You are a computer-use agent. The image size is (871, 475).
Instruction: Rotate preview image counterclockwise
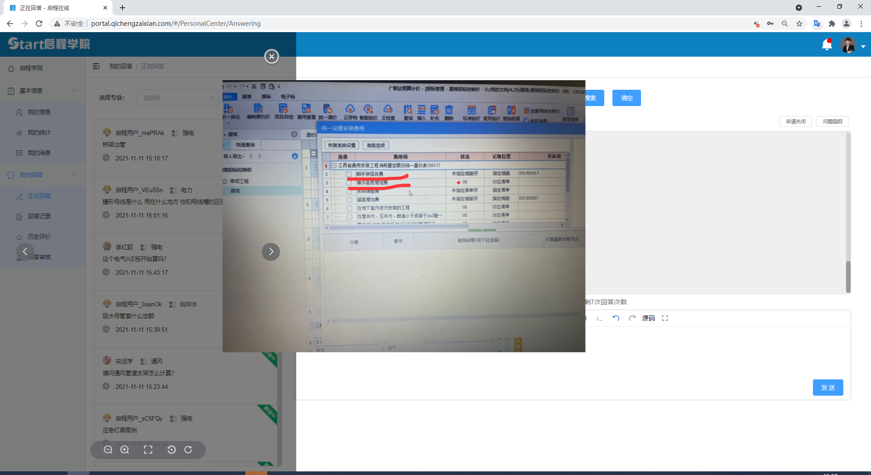coord(171,450)
